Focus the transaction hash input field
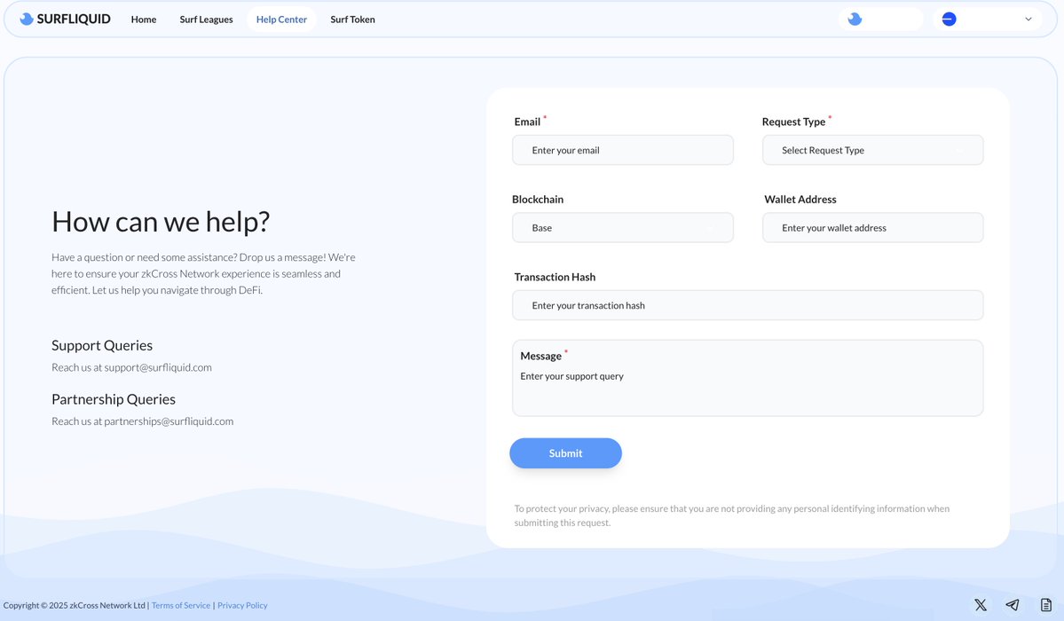The image size is (1064, 621). [748, 305]
